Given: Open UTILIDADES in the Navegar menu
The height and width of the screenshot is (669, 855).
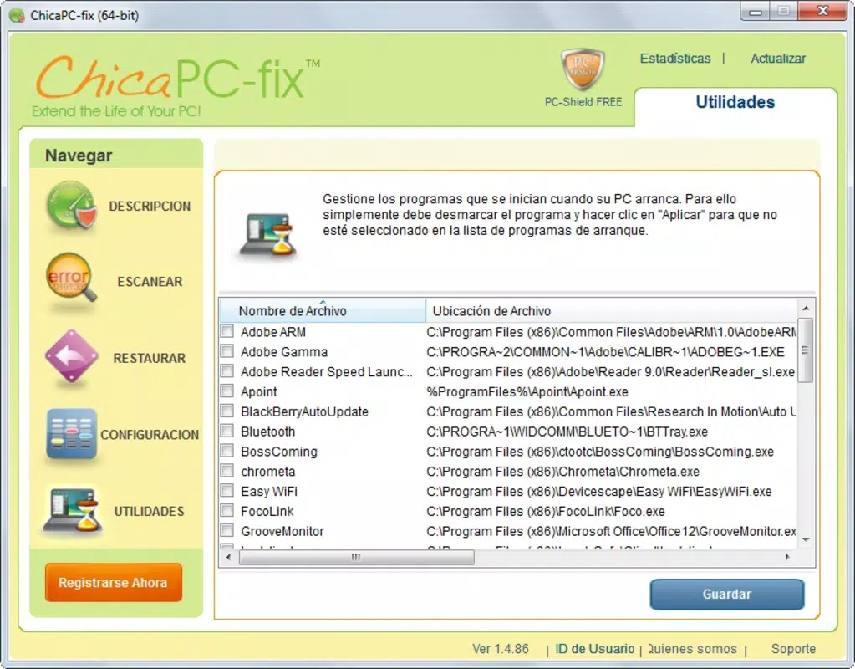Looking at the screenshot, I should click(x=149, y=511).
